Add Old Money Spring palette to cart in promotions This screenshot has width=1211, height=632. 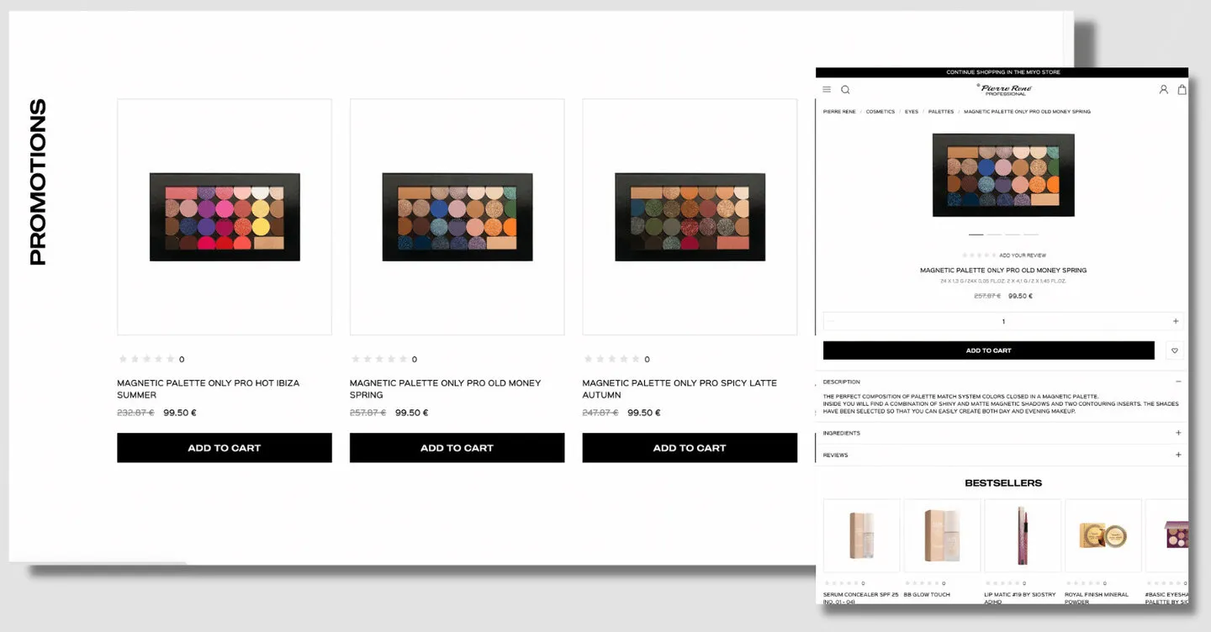tap(457, 448)
